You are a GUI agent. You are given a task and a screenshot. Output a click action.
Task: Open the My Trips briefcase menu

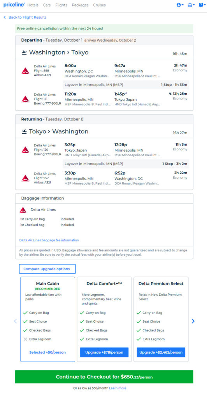(x=191, y=5)
